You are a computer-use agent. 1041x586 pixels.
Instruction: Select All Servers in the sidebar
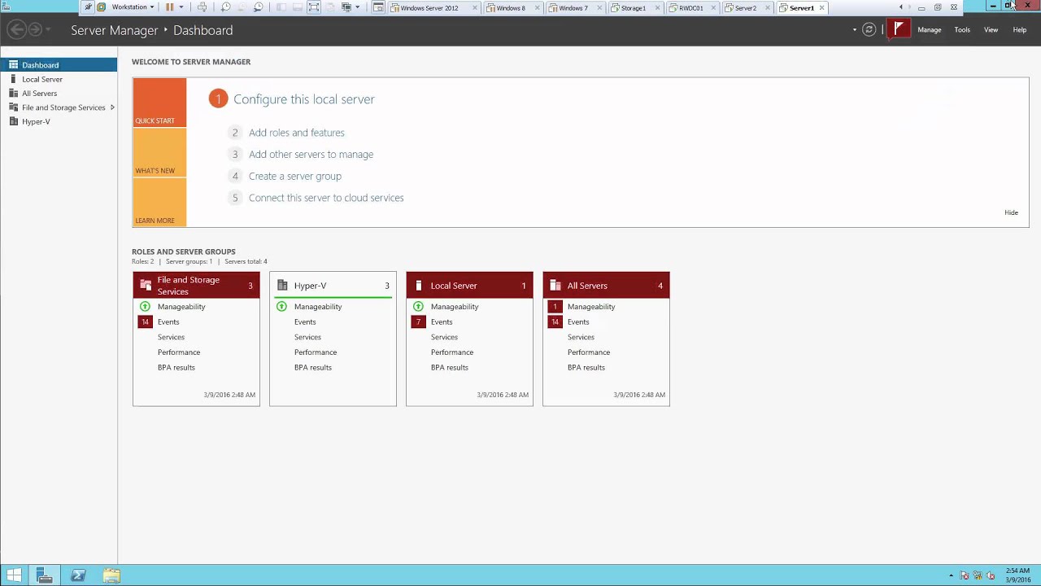[59, 93]
